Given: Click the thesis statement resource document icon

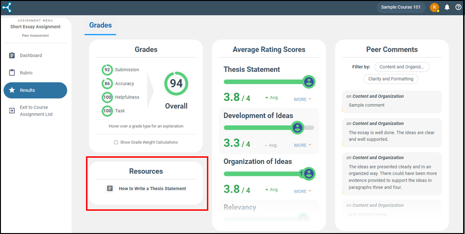Looking at the screenshot, I should click(x=110, y=188).
